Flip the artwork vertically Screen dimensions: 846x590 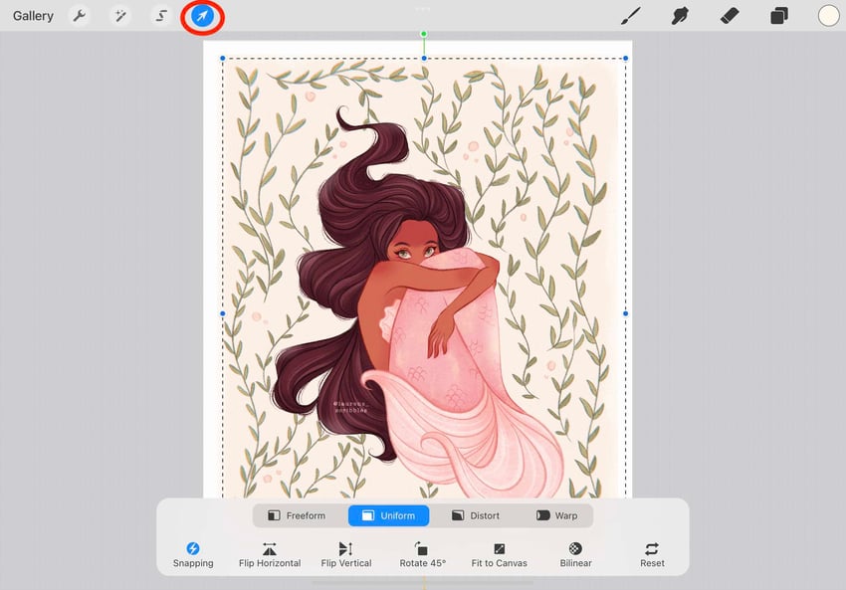345,555
